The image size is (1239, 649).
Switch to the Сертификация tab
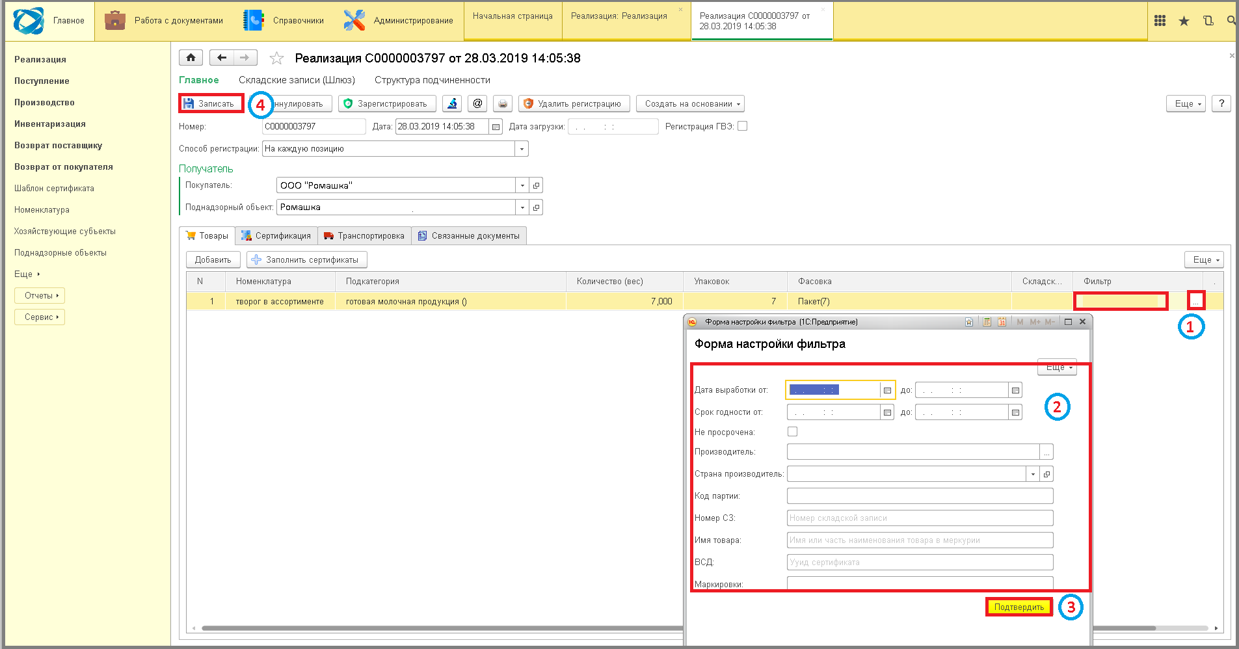(x=276, y=235)
